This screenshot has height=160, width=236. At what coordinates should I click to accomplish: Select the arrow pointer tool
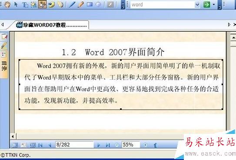(16, 4)
